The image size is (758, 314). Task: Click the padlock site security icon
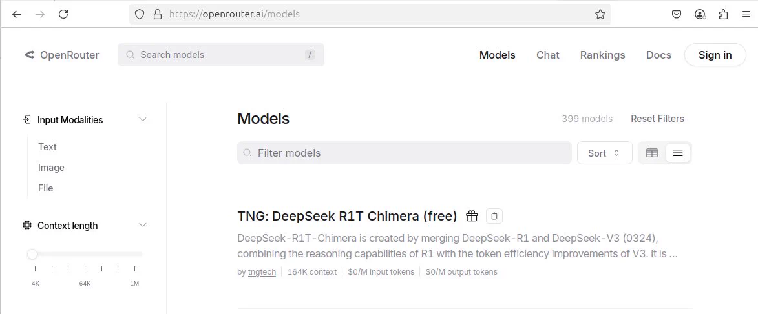pos(157,14)
